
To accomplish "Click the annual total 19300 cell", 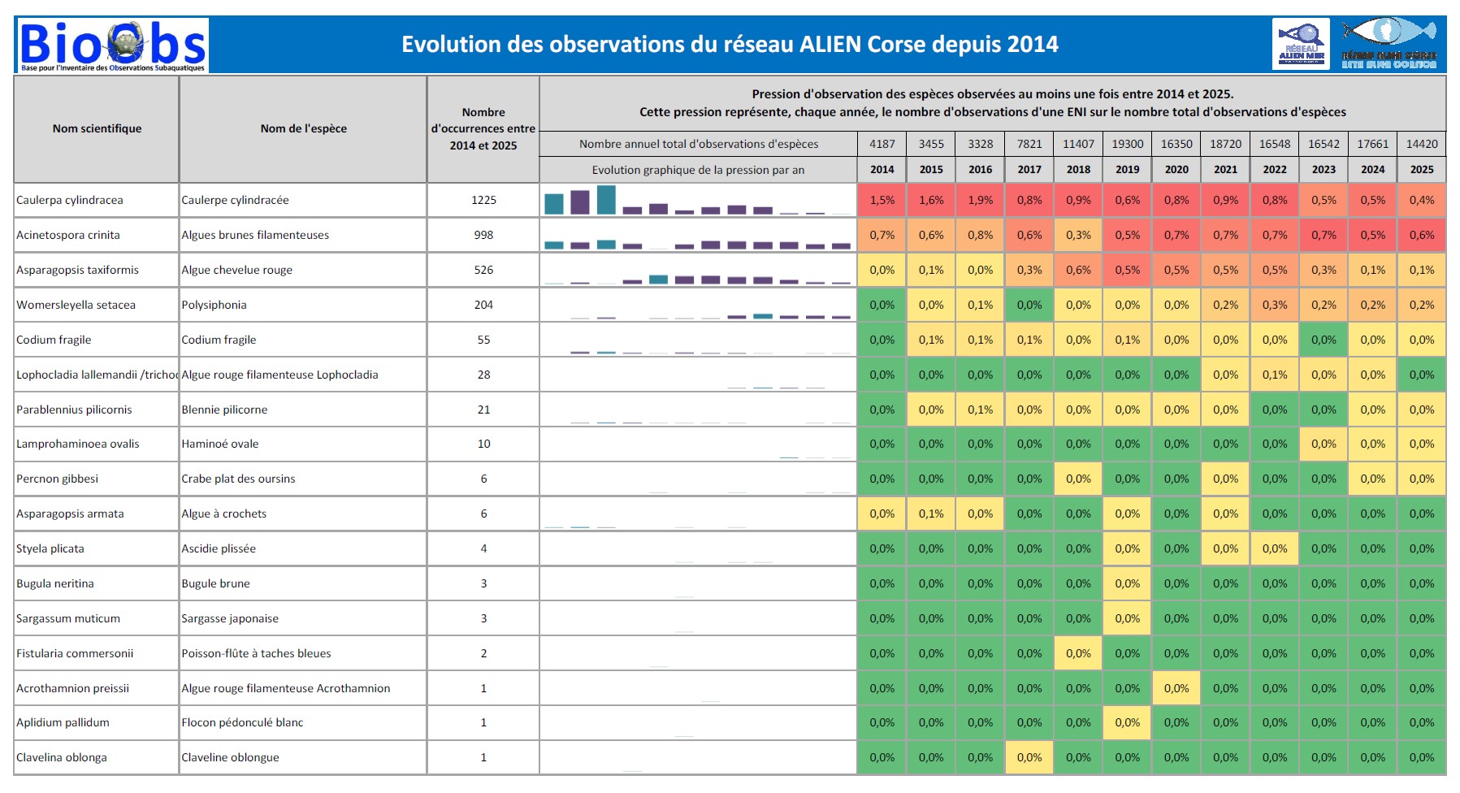I will tap(1127, 144).
